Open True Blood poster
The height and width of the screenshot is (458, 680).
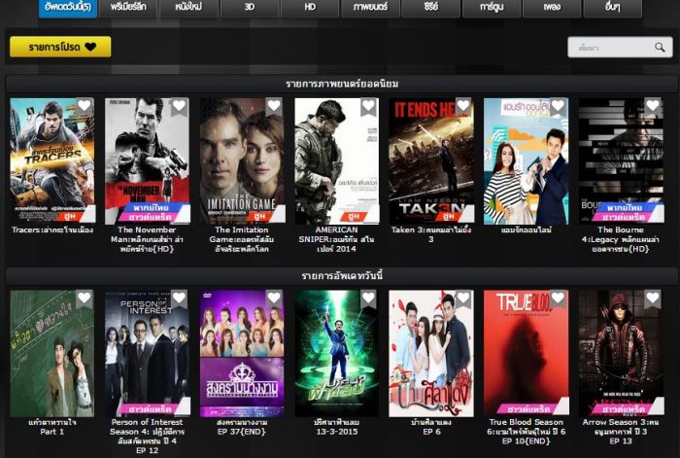[x=527, y=353]
